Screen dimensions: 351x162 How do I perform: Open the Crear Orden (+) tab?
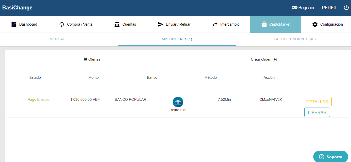(x=264, y=60)
